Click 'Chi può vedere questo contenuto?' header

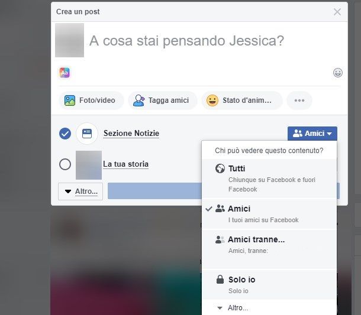coord(269,151)
